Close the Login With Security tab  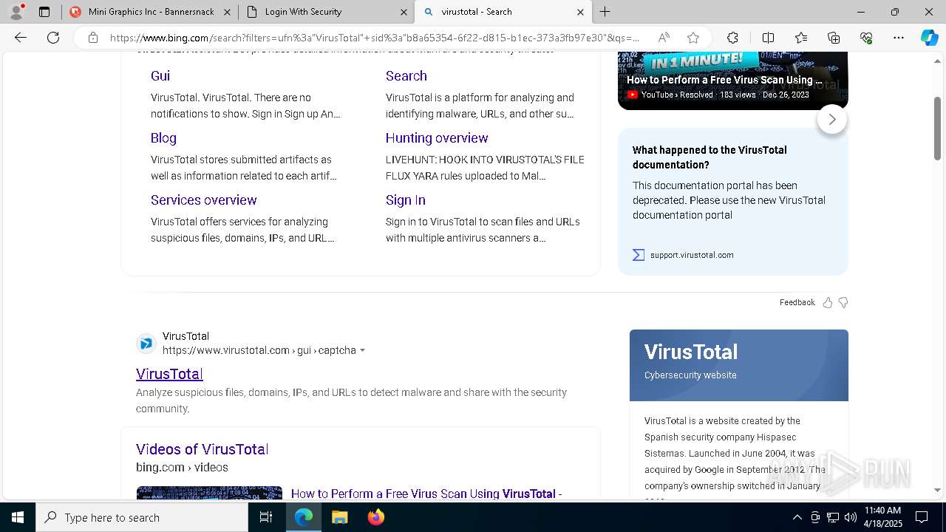[x=404, y=12]
